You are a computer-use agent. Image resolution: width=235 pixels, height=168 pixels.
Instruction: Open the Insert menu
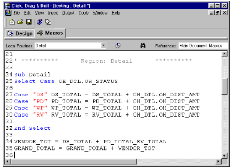53,13
